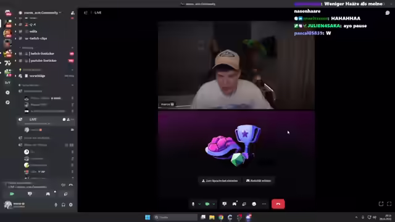Expand the Q-A channel threads arrow
The height and width of the screenshot is (222, 395).
15,25
